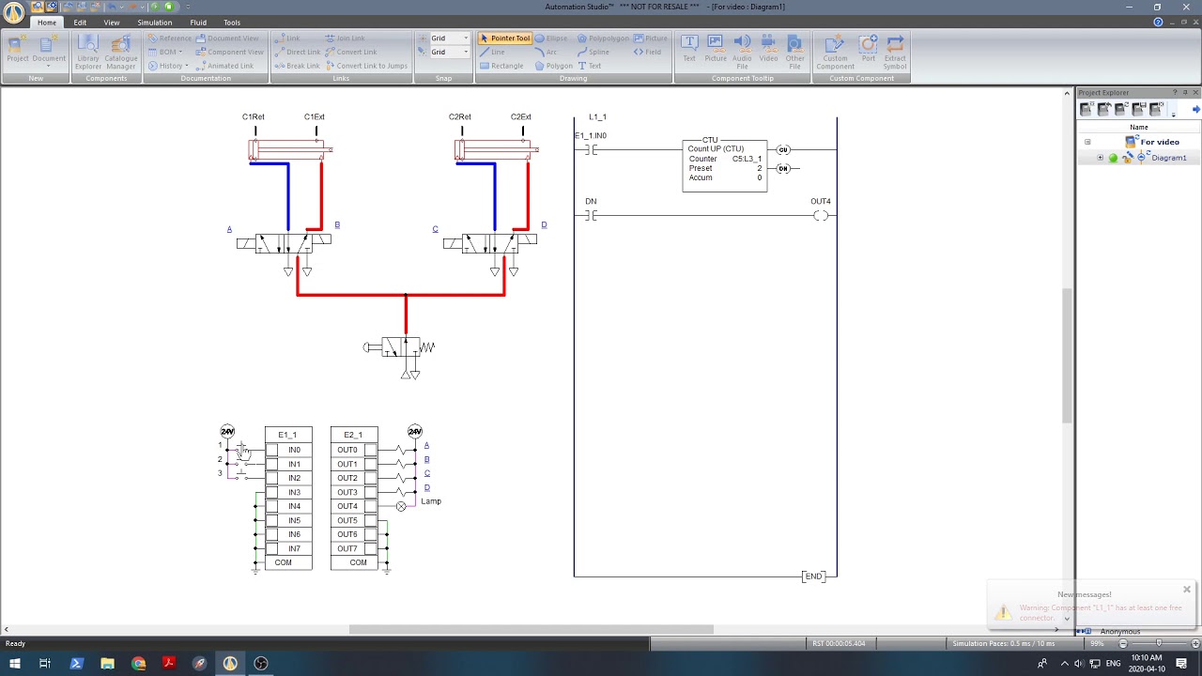Image resolution: width=1202 pixels, height=676 pixels.
Task: Select the Convert Link tool
Action: (351, 53)
